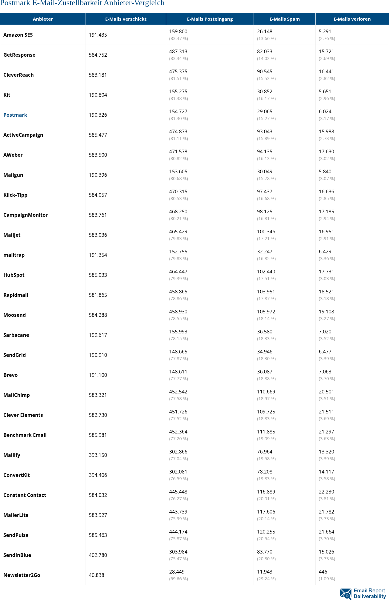Click the page title about Postmark E-Mail-Zustellbarkeit

(x=82, y=3)
